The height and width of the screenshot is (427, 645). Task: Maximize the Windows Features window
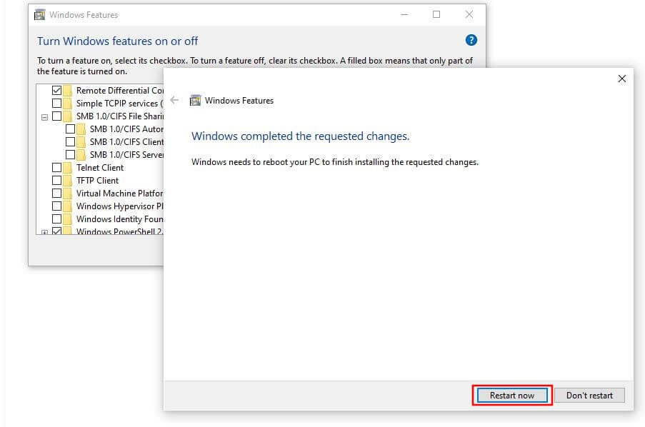[436, 14]
